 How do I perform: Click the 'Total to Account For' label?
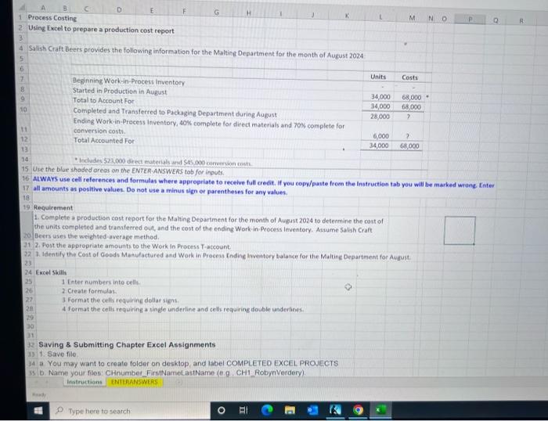(x=103, y=101)
